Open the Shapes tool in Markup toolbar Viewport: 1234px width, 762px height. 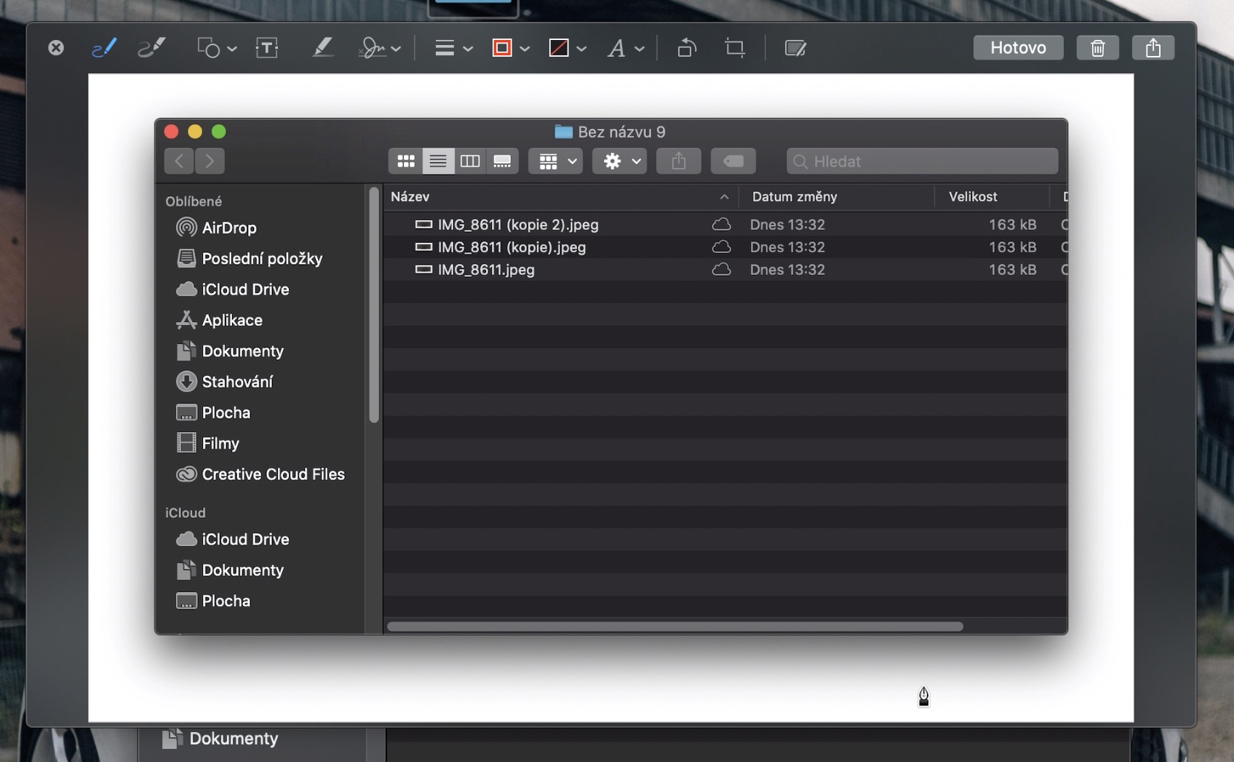click(x=209, y=48)
